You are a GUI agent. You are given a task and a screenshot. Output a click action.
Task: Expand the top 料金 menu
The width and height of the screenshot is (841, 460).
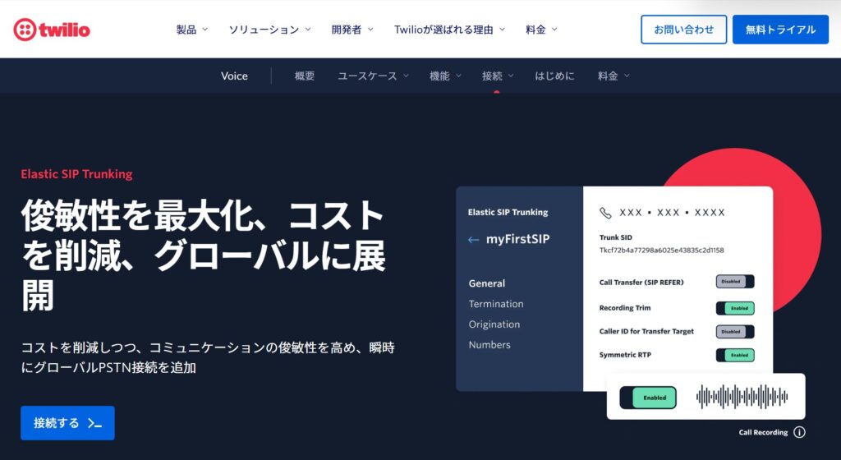tap(541, 30)
